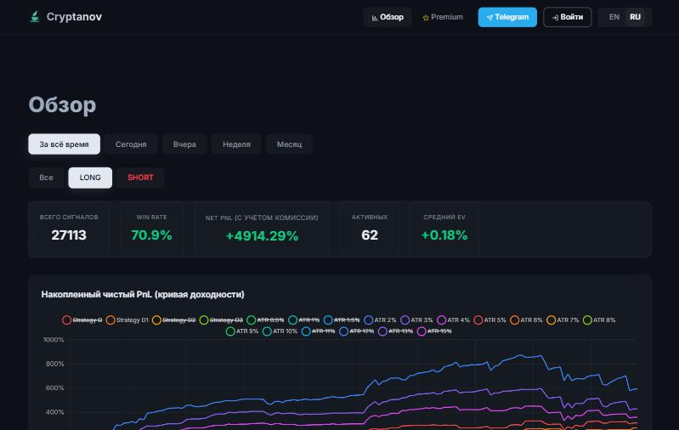
Task: Toggle ATR 1.5% legend series
Action: click(342, 320)
